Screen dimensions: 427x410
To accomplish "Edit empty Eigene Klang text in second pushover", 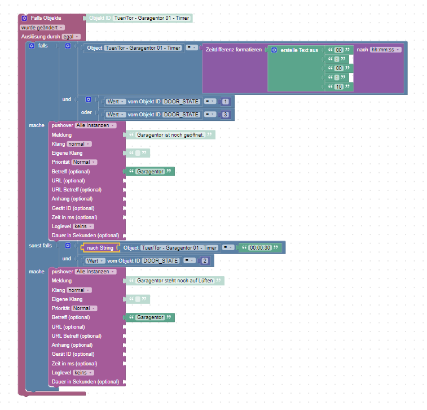I will tap(138, 299).
